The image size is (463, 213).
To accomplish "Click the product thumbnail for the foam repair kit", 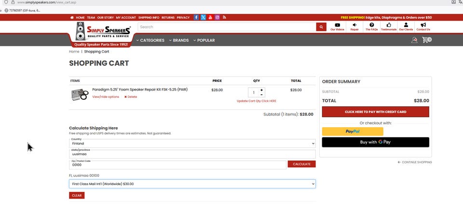I will 80,95.
